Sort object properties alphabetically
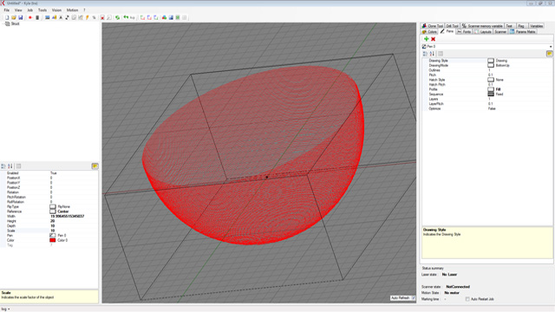 (10, 166)
